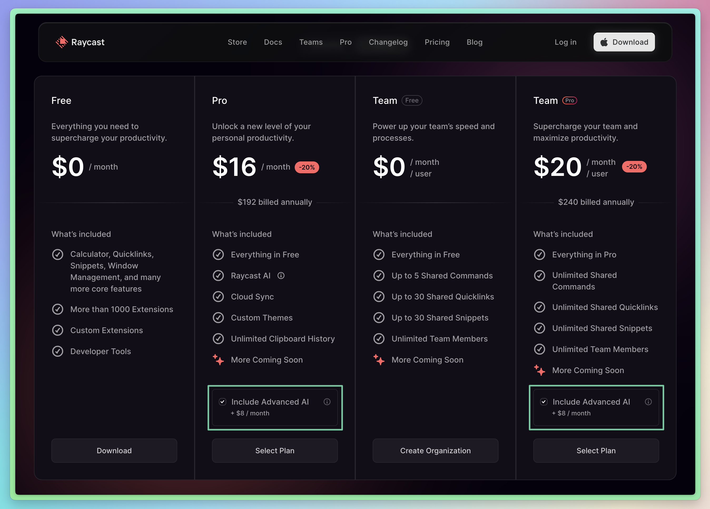The height and width of the screenshot is (509, 710).
Task: Click "Unlock a new level" Pro description
Action: click(262, 132)
